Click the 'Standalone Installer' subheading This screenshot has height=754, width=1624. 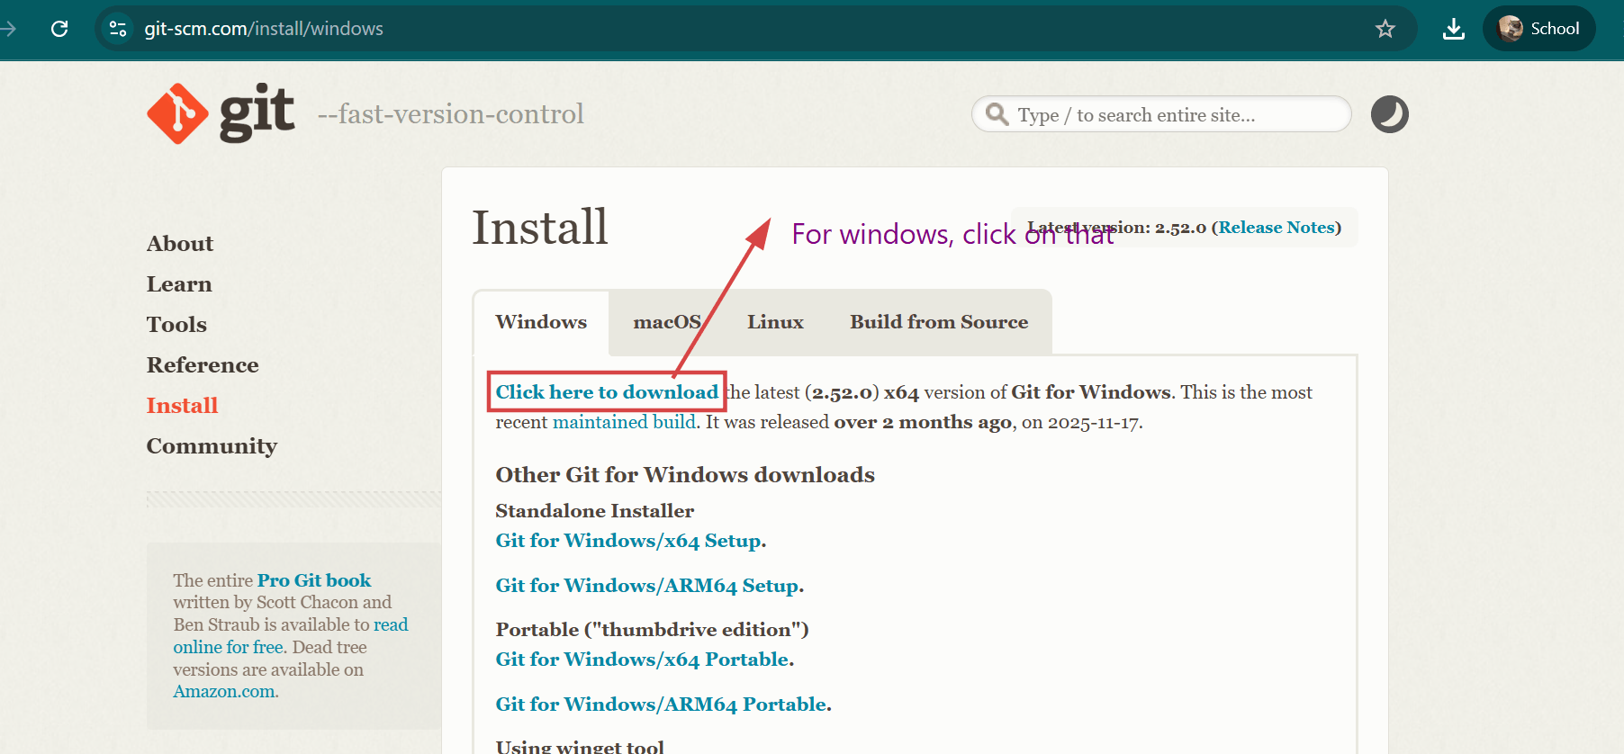tap(595, 511)
